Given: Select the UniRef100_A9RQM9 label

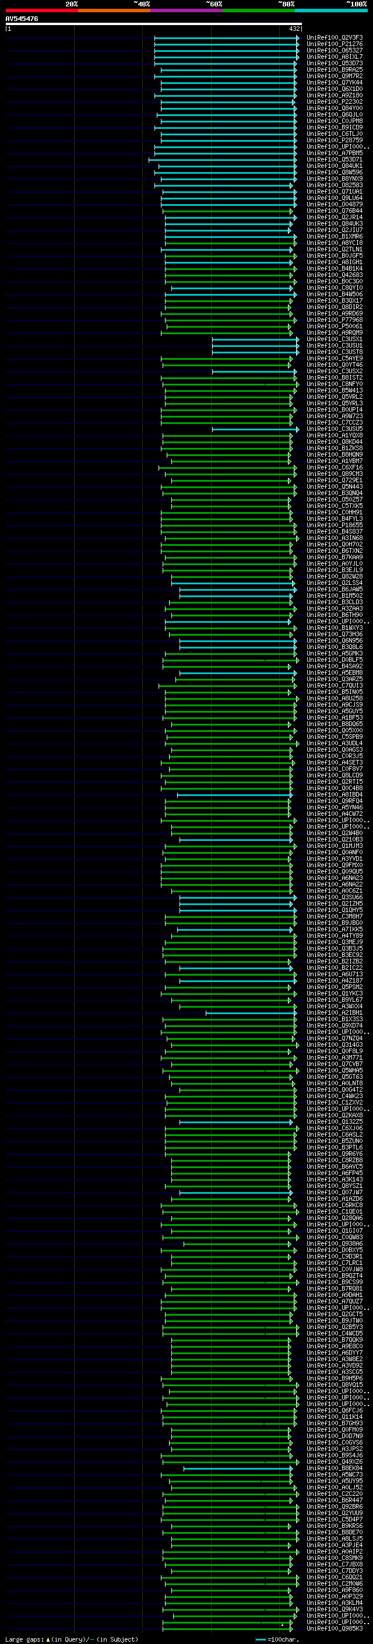Looking at the screenshot, I should [335, 332].
